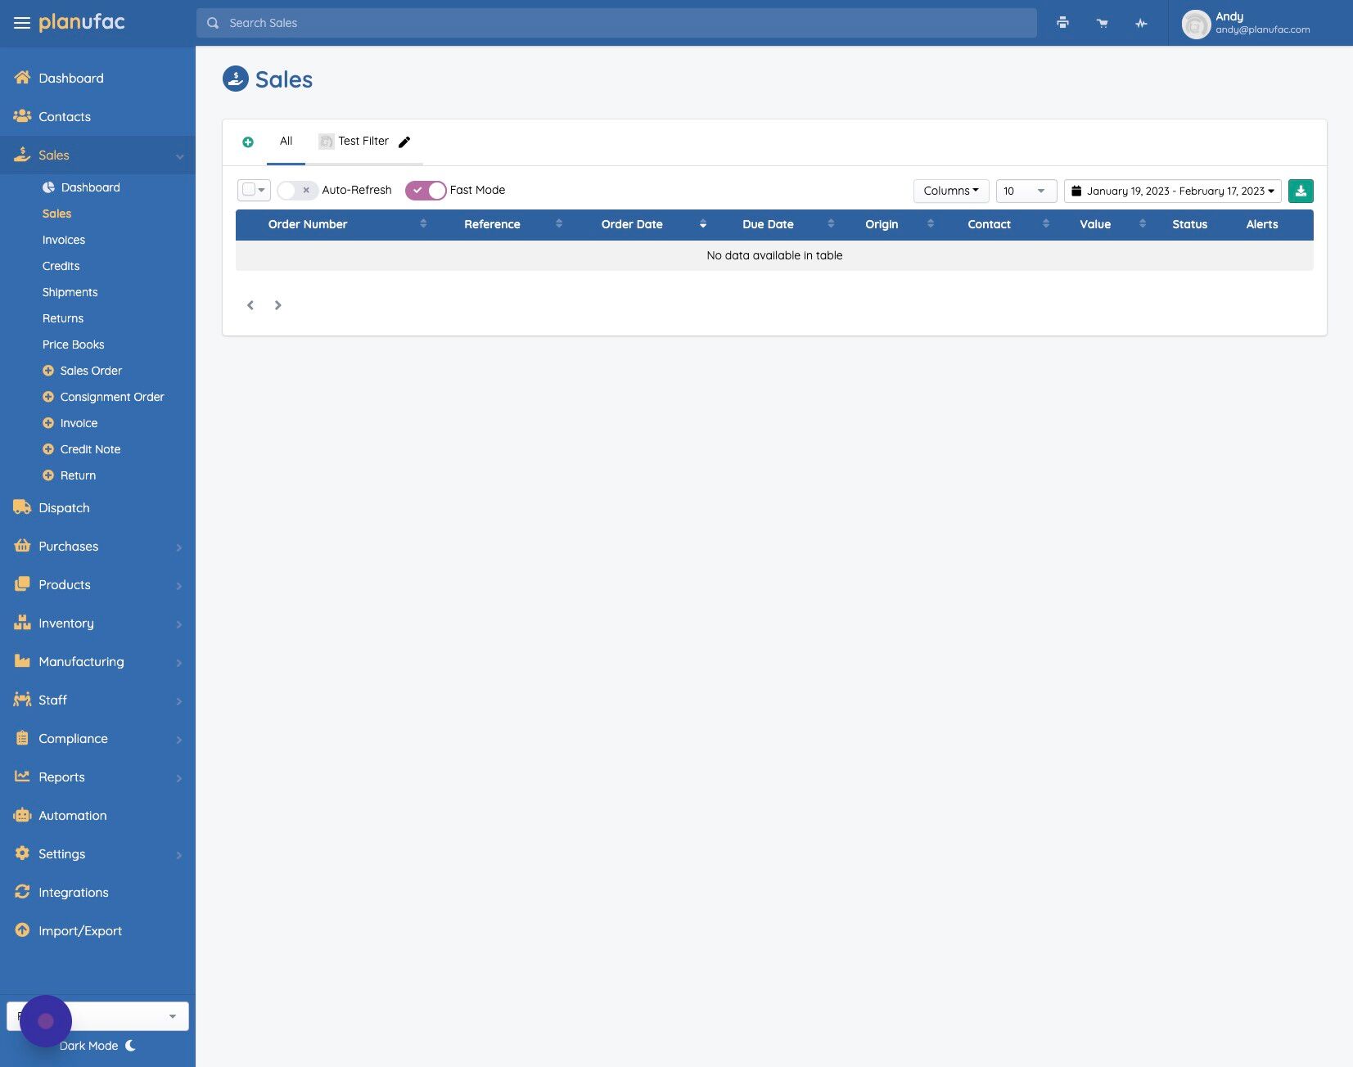Screen dimensions: 1353x1067
Task: Expand the Inventory submenu chevron
Action: [x=179, y=624]
